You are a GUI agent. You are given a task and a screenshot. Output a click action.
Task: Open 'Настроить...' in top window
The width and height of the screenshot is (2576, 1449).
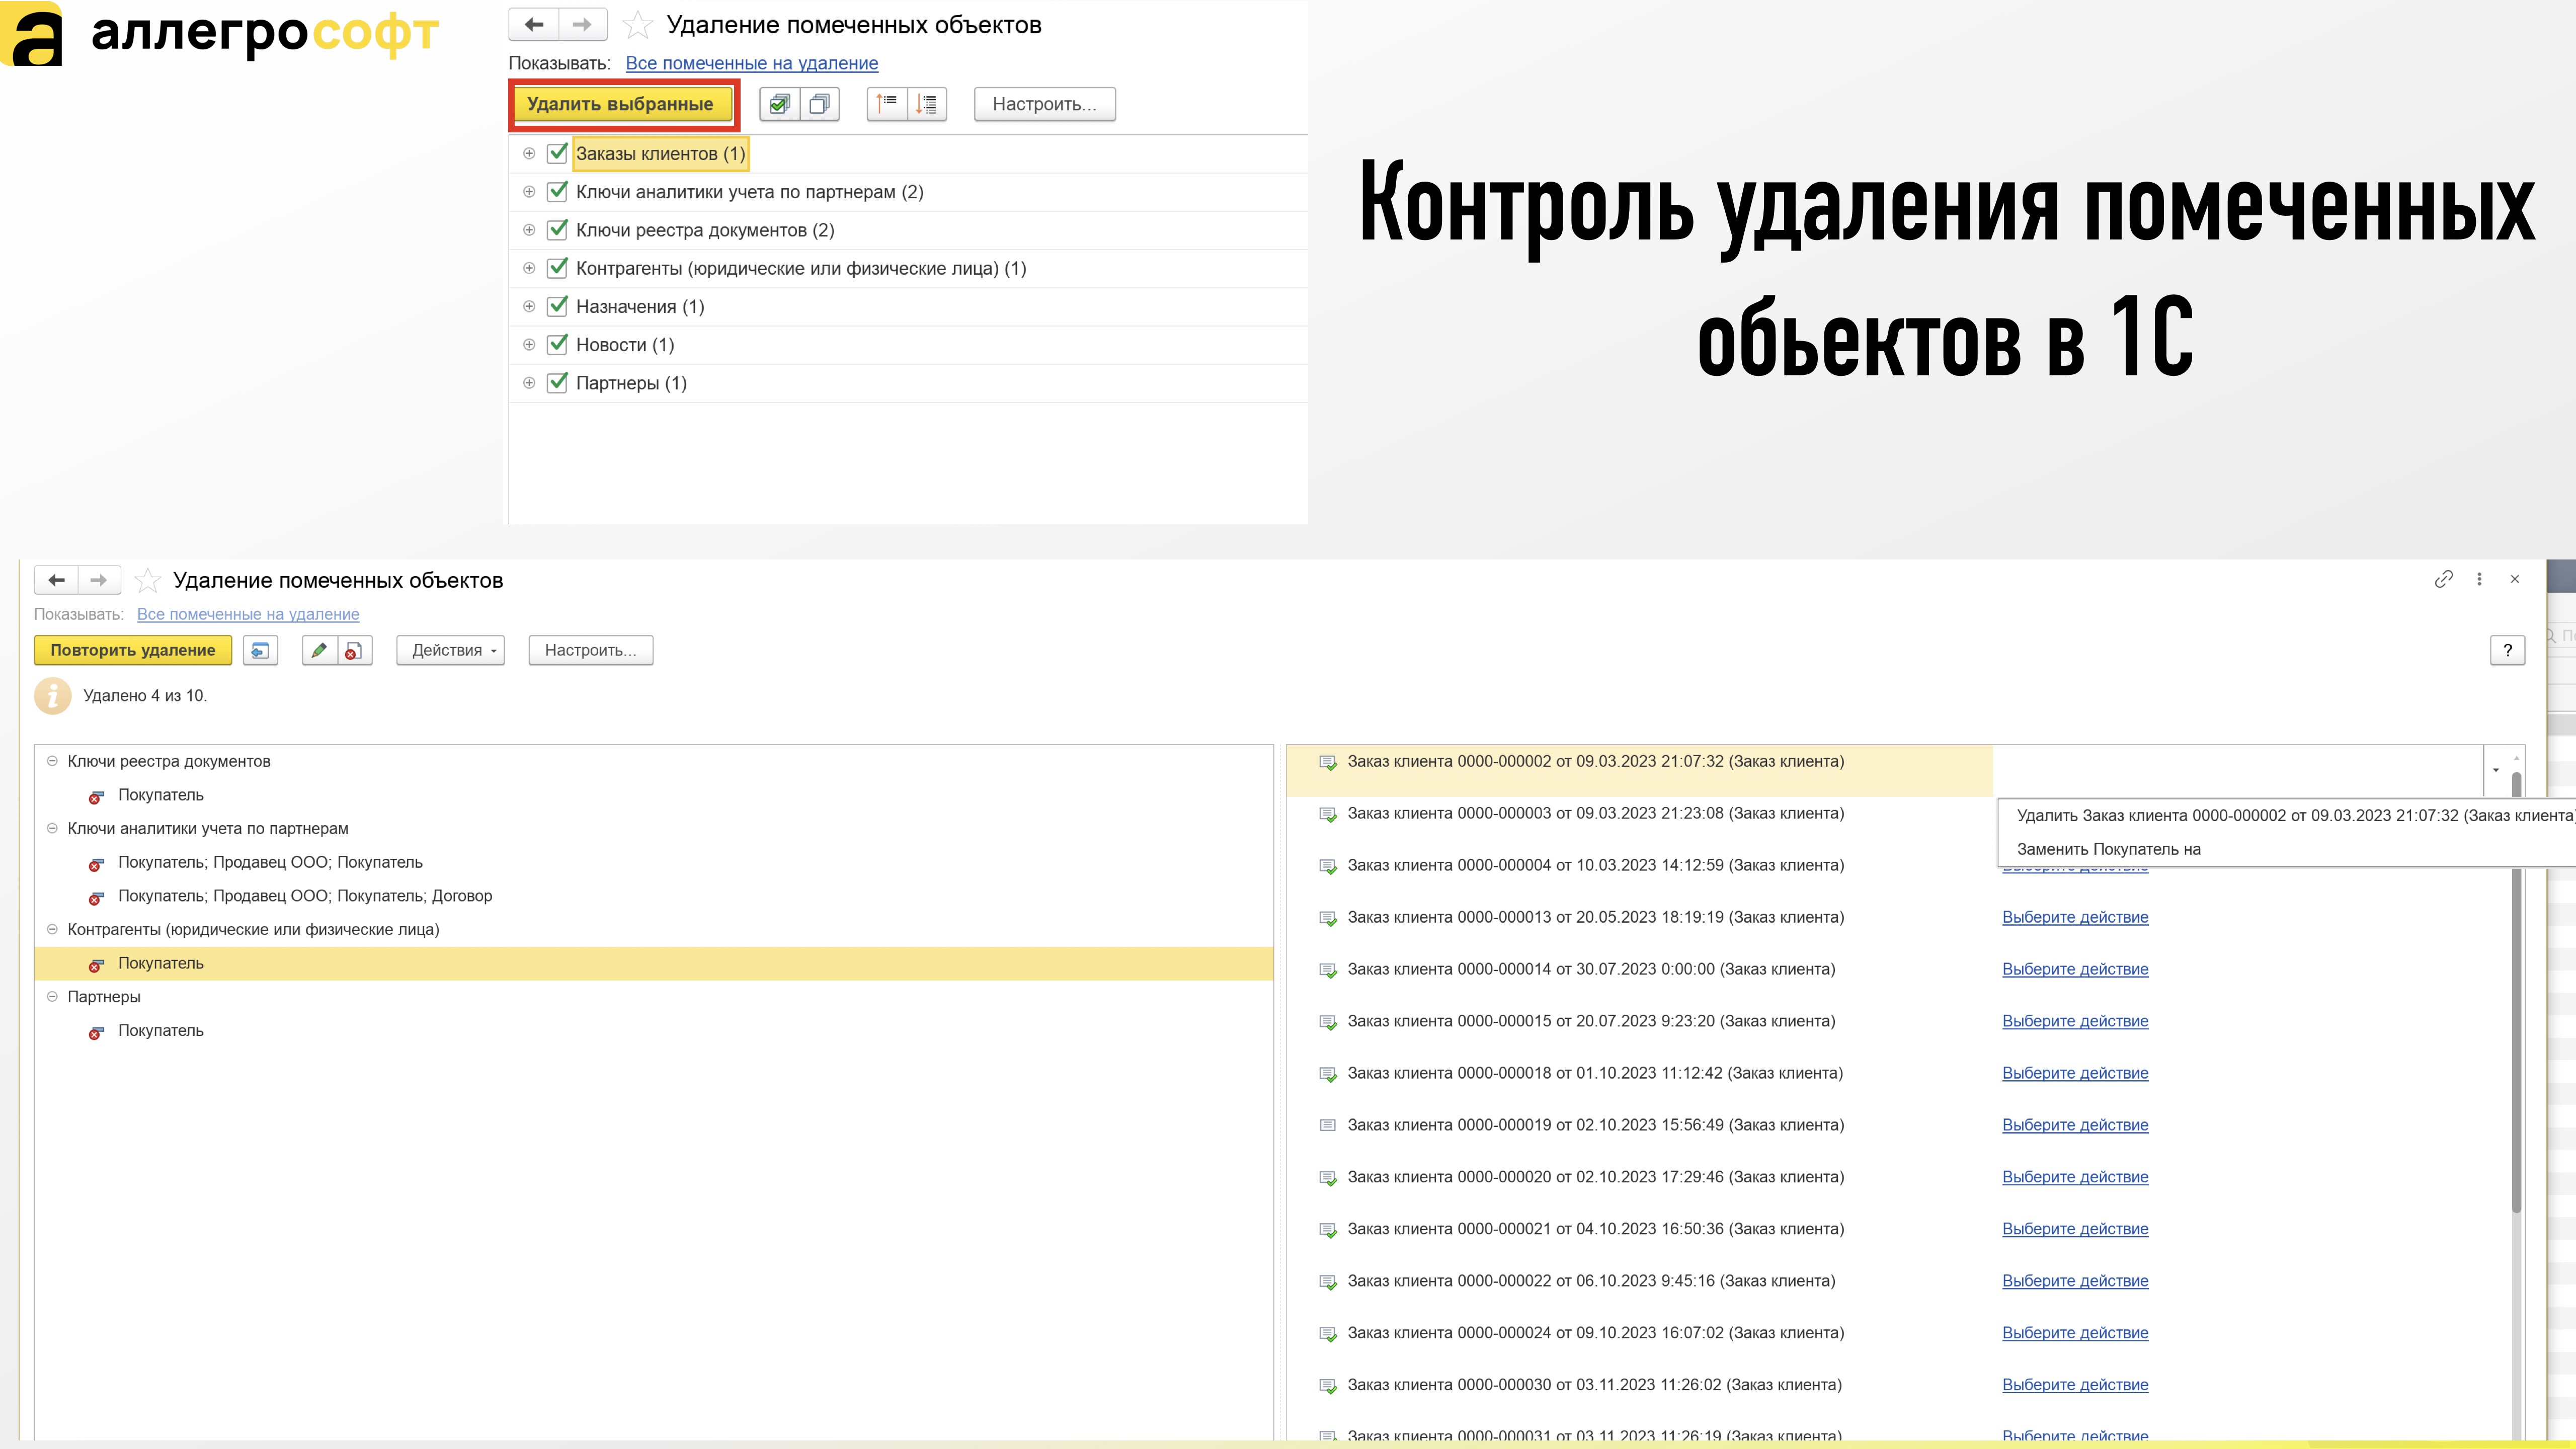pyautogui.click(x=1044, y=104)
